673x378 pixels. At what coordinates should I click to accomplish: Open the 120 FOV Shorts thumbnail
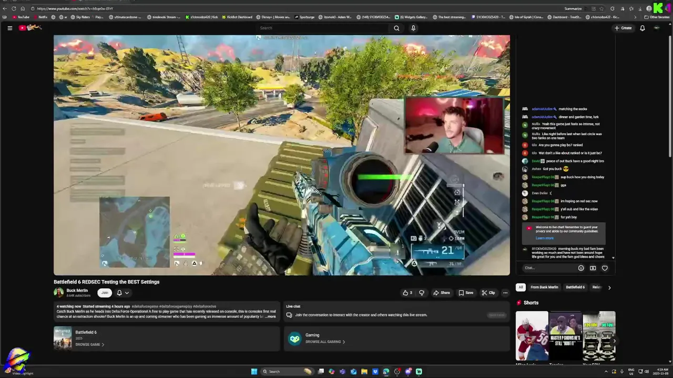(599, 335)
